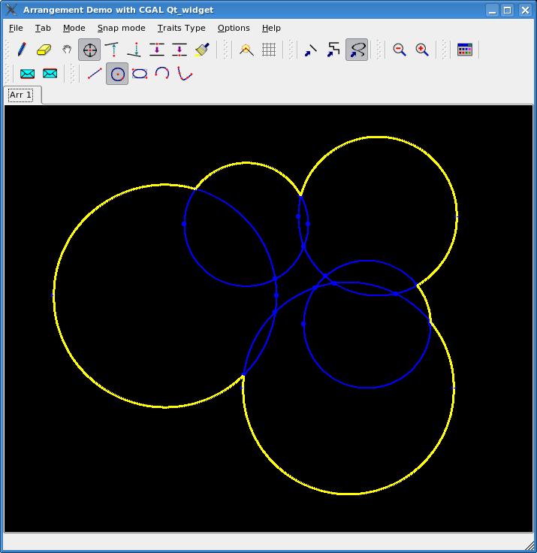This screenshot has width=537, height=553.
Task: Click the Help menu item
Action: [271, 28]
